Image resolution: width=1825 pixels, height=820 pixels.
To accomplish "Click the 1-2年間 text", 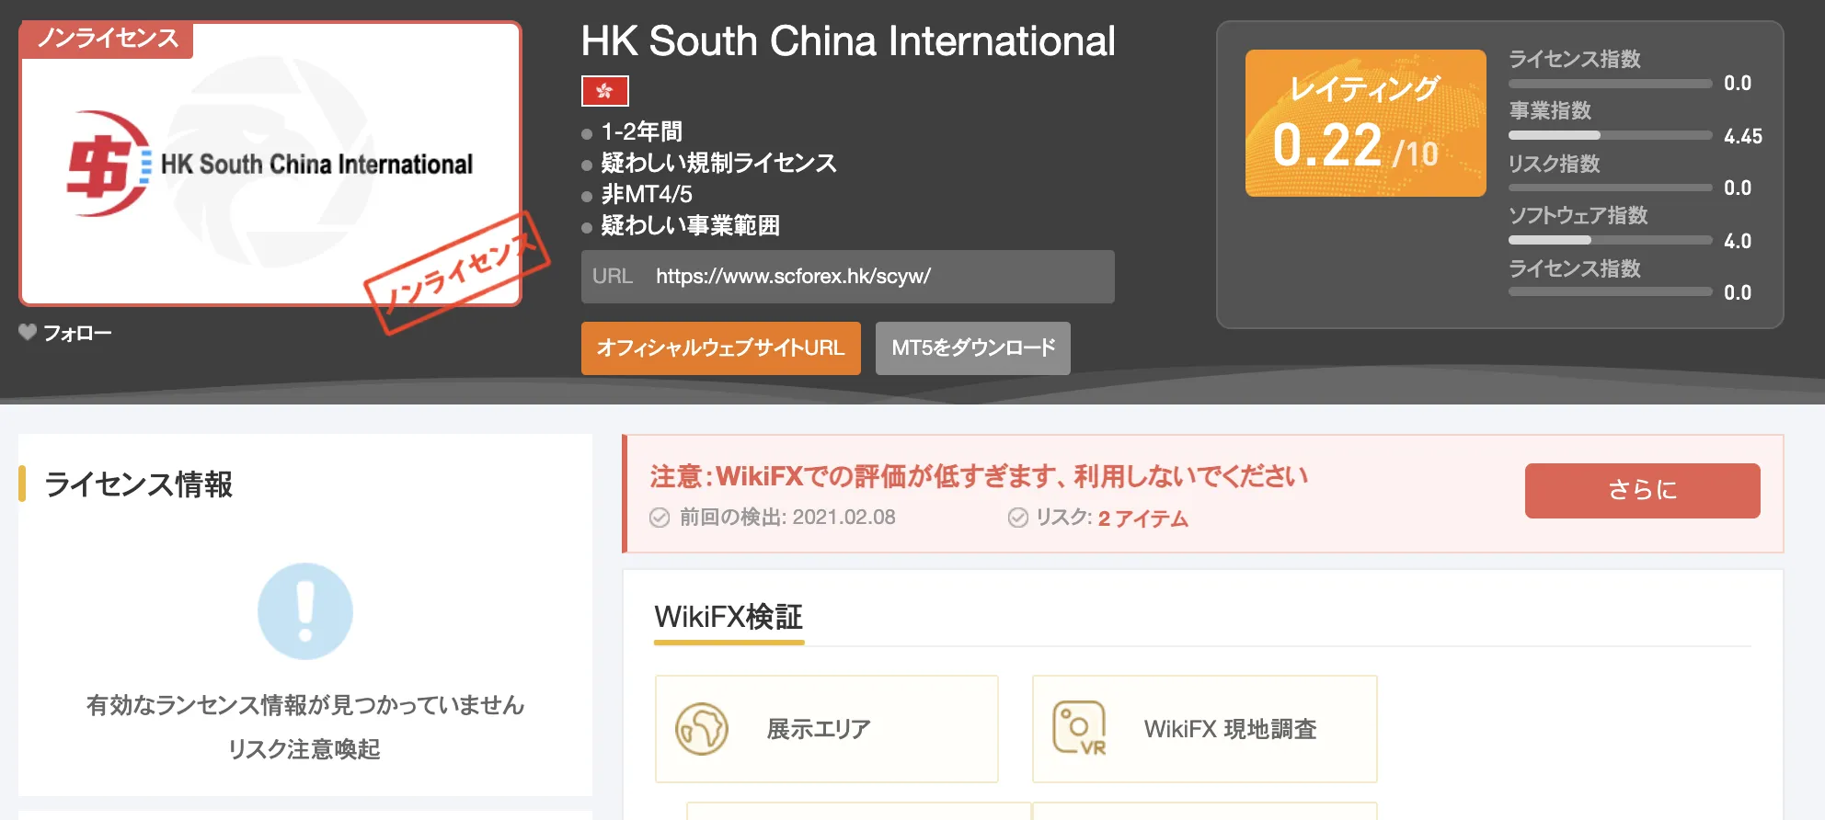I will pyautogui.click(x=642, y=132).
